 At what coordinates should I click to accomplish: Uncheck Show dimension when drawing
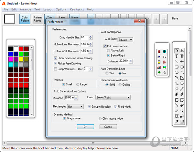(55, 58)
